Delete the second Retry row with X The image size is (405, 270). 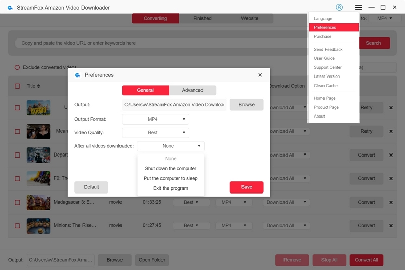(x=391, y=131)
